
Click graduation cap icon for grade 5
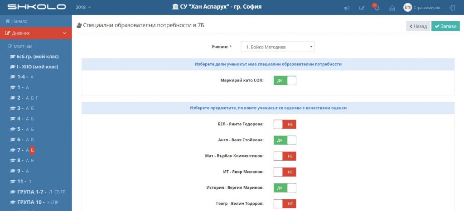tap(12, 129)
